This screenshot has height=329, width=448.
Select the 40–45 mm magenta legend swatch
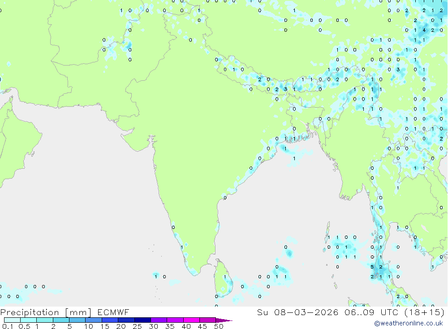coord(191,320)
